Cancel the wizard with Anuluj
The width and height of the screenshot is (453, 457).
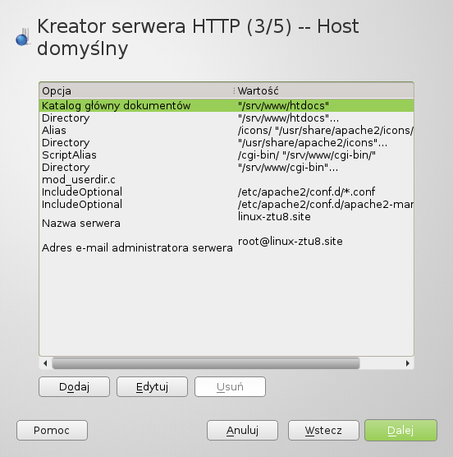tap(242, 430)
